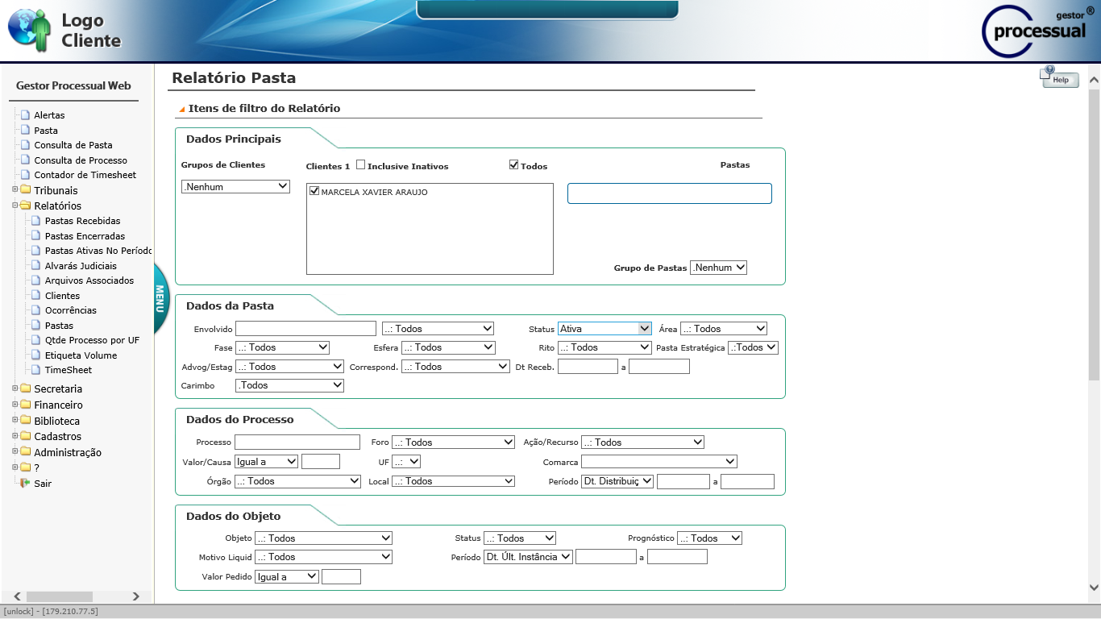Open Pastas Encerradas report
The width and height of the screenshot is (1101, 619).
(85, 236)
